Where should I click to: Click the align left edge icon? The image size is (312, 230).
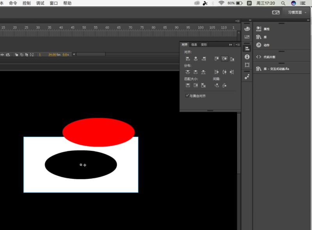[188, 59]
